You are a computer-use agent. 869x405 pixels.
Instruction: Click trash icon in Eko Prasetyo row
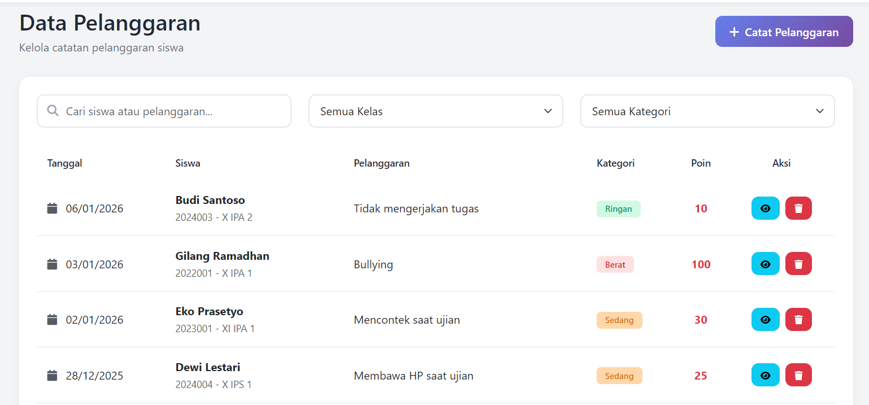click(798, 320)
